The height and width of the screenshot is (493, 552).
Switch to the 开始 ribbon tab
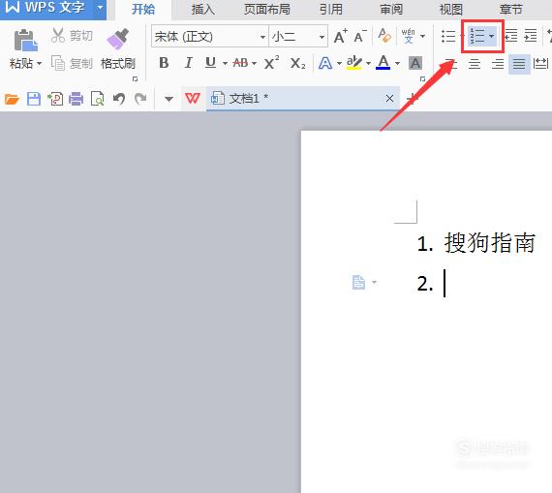point(143,9)
